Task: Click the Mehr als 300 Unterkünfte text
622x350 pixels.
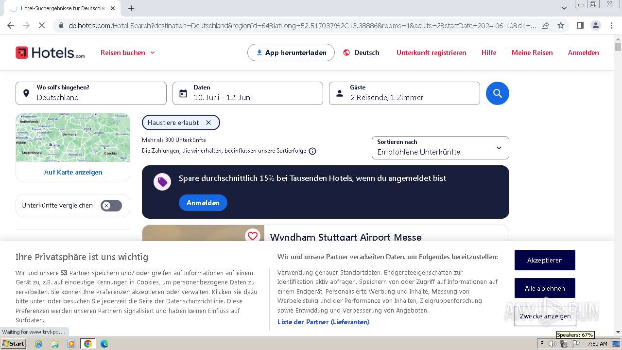Action: [x=174, y=140]
